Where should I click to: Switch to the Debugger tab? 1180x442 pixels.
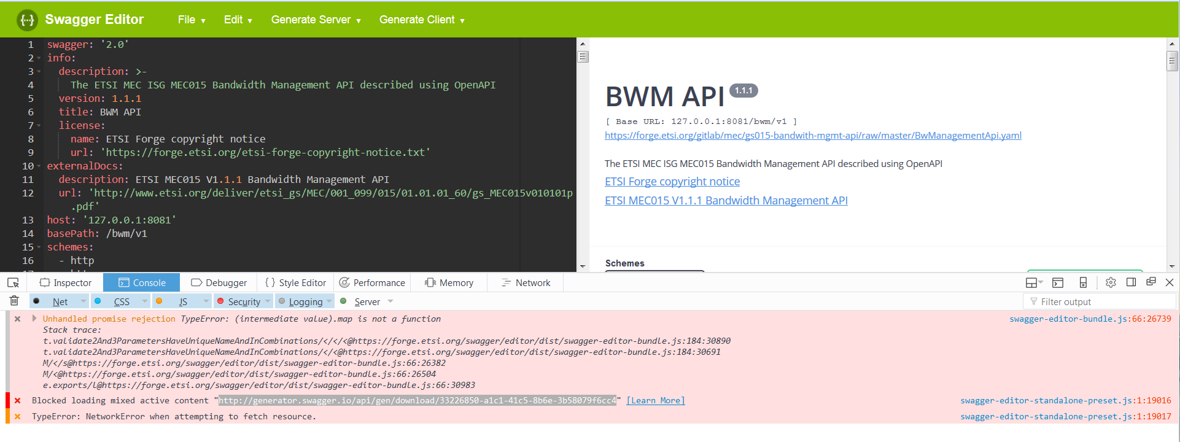(x=219, y=282)
